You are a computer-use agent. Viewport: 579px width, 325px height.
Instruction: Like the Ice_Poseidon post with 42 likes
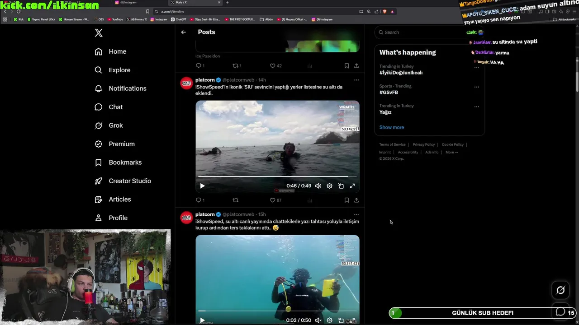(x=275, y=65)
